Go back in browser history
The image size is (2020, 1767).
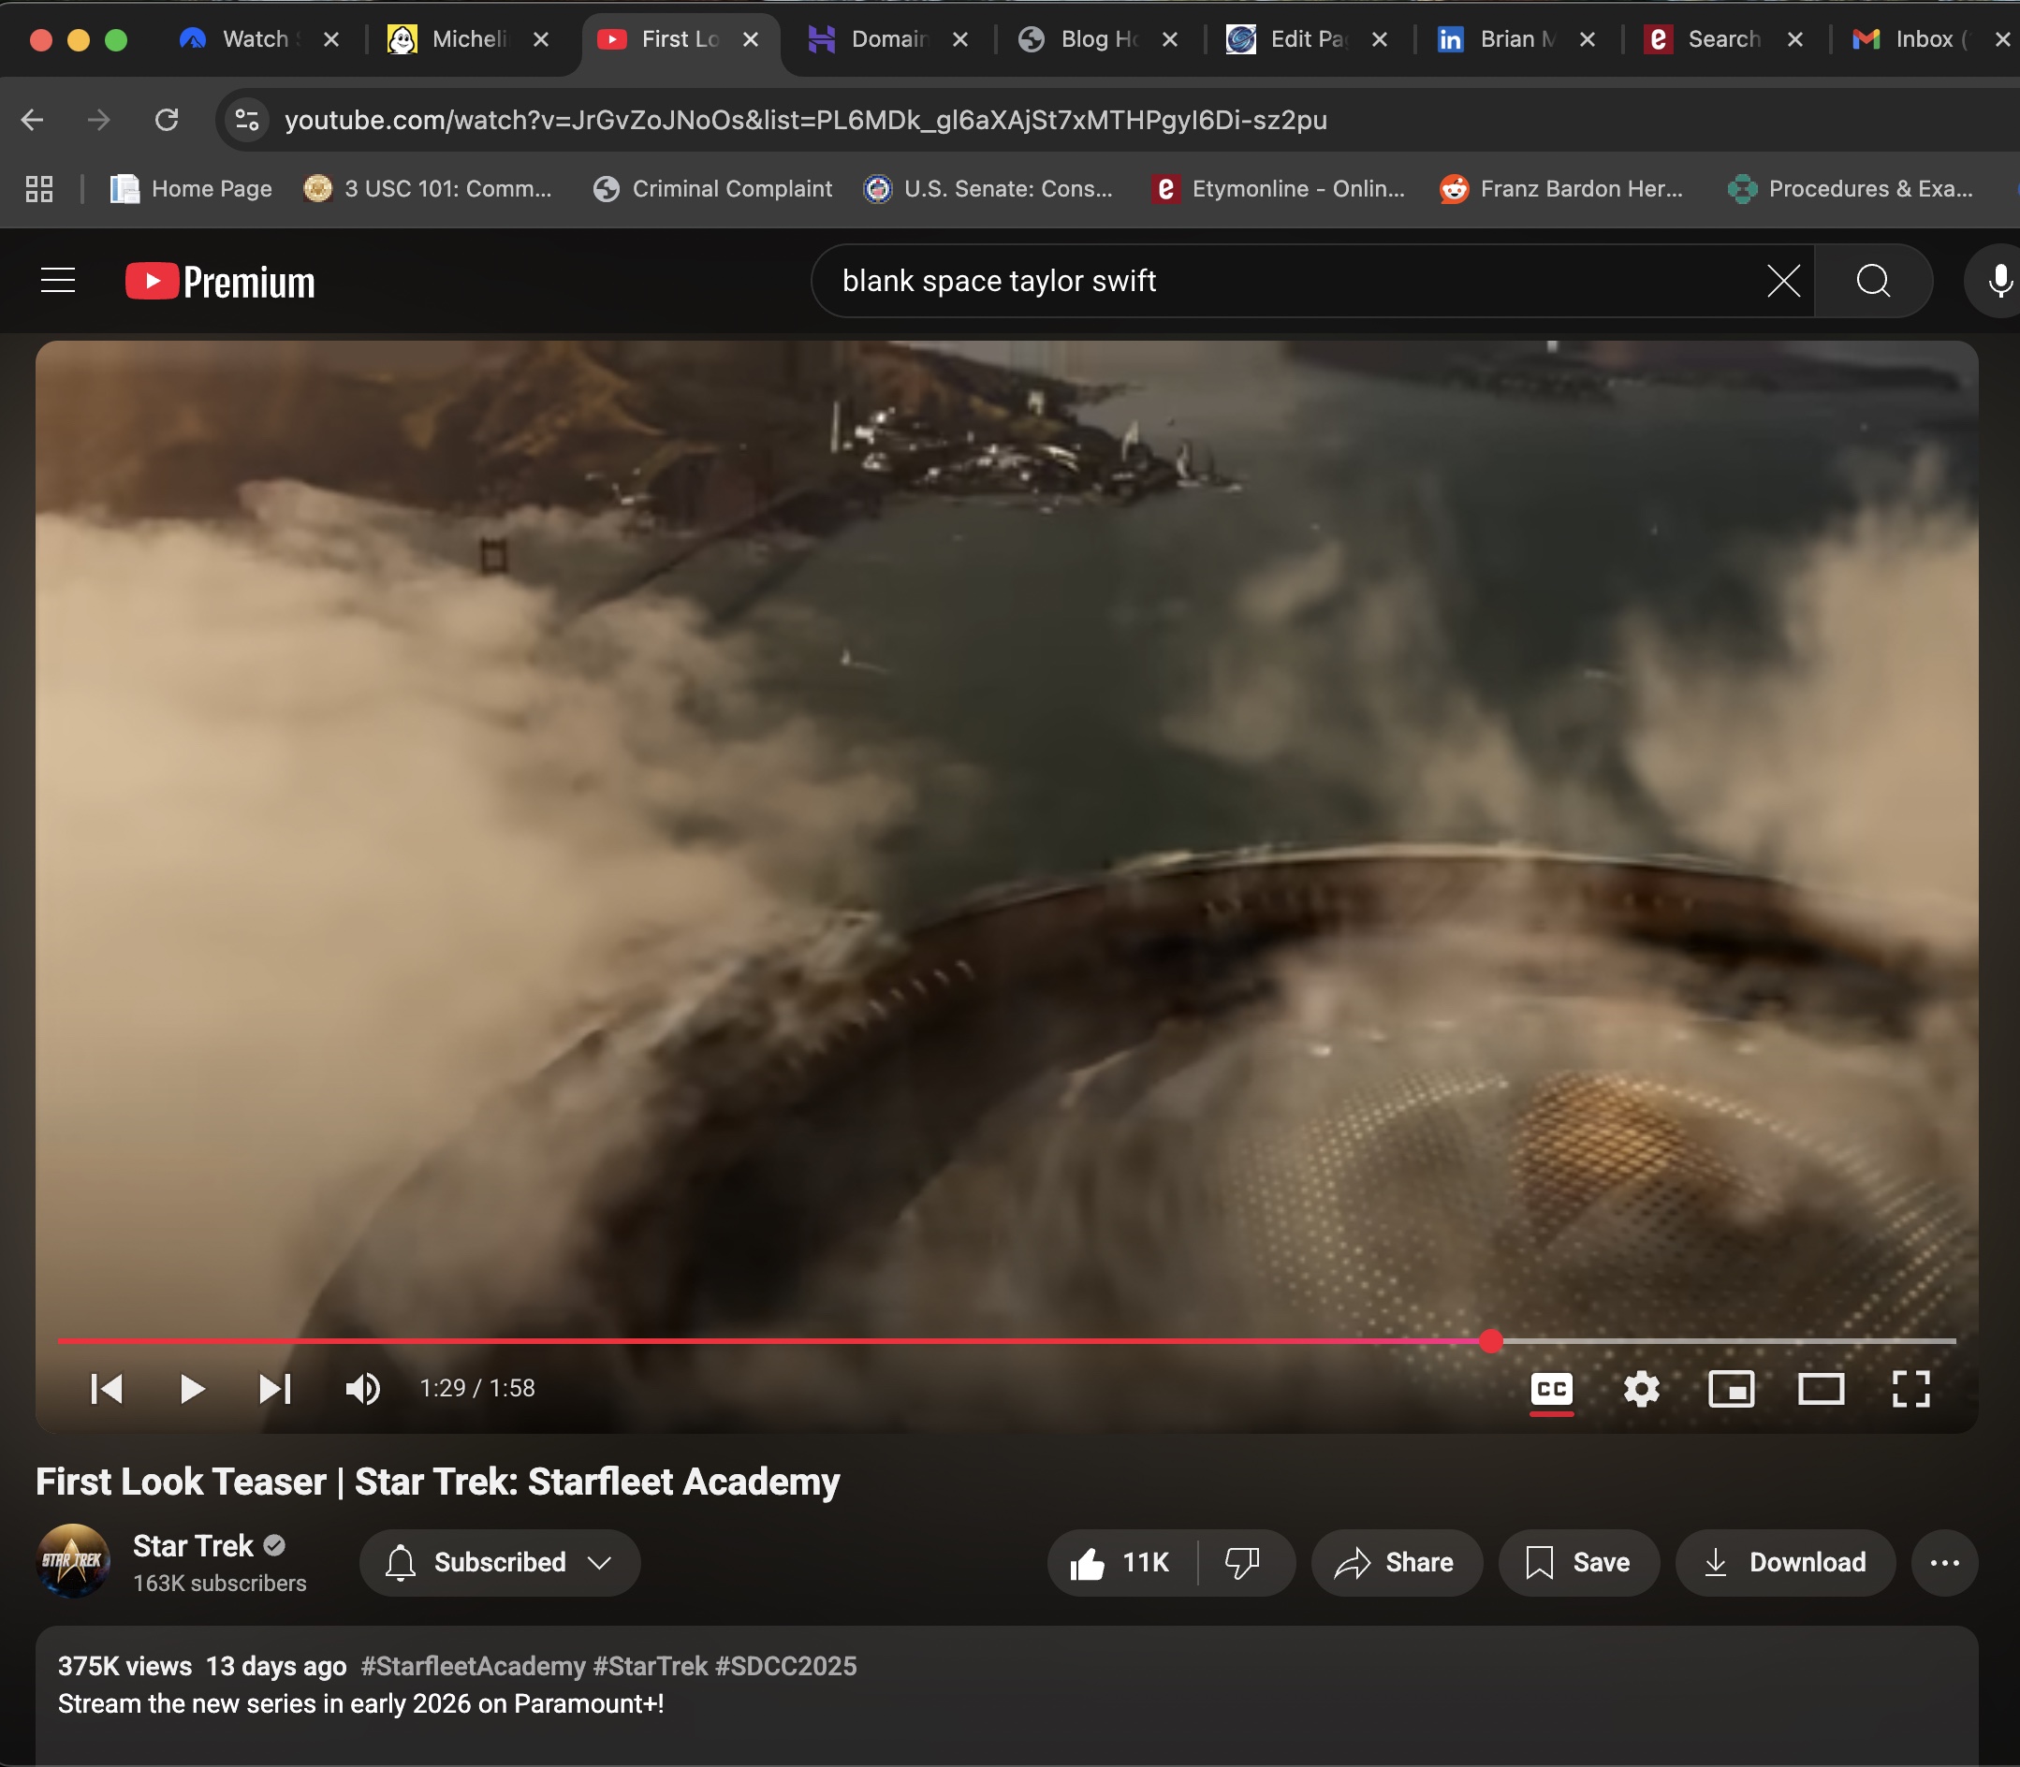tap(33, 121)
